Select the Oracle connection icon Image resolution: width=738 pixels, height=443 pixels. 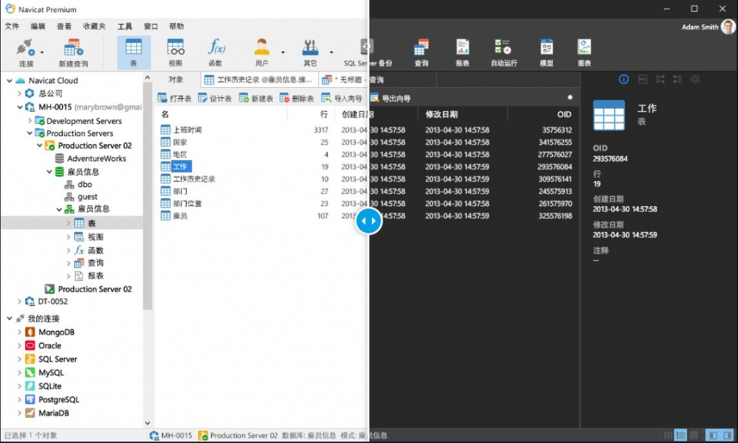click(30, 346)
